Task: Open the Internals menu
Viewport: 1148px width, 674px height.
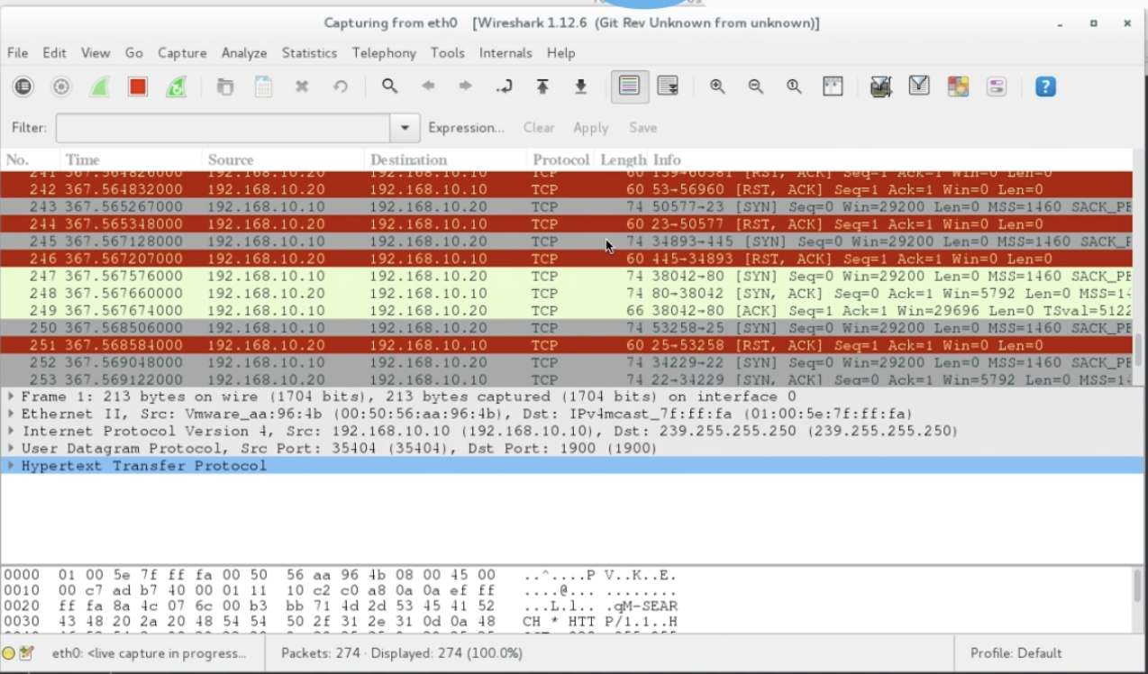Action: (x=506, y=53)
